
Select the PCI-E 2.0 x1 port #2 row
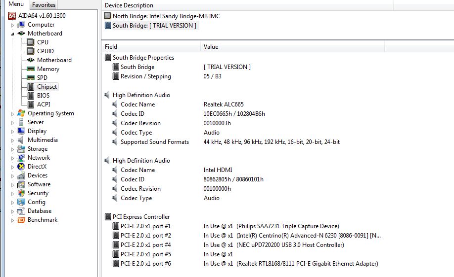(x=247, y=236)
